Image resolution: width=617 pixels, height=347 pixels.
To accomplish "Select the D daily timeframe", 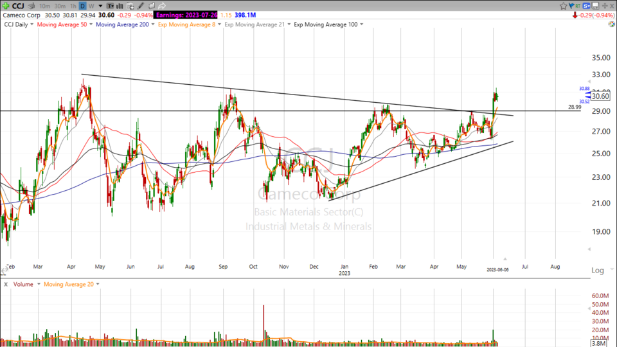I will pos(82,6).
